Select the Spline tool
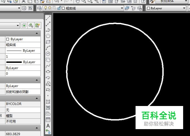 pyautogui.click(x=48, y=66)
